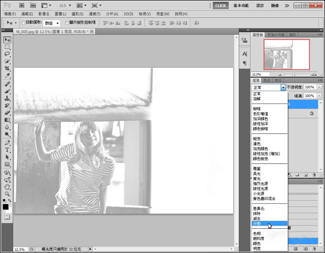Choose 濾色 blend mode
The width and height of the screenshot is (325, 253).
(x=257, y=143)
